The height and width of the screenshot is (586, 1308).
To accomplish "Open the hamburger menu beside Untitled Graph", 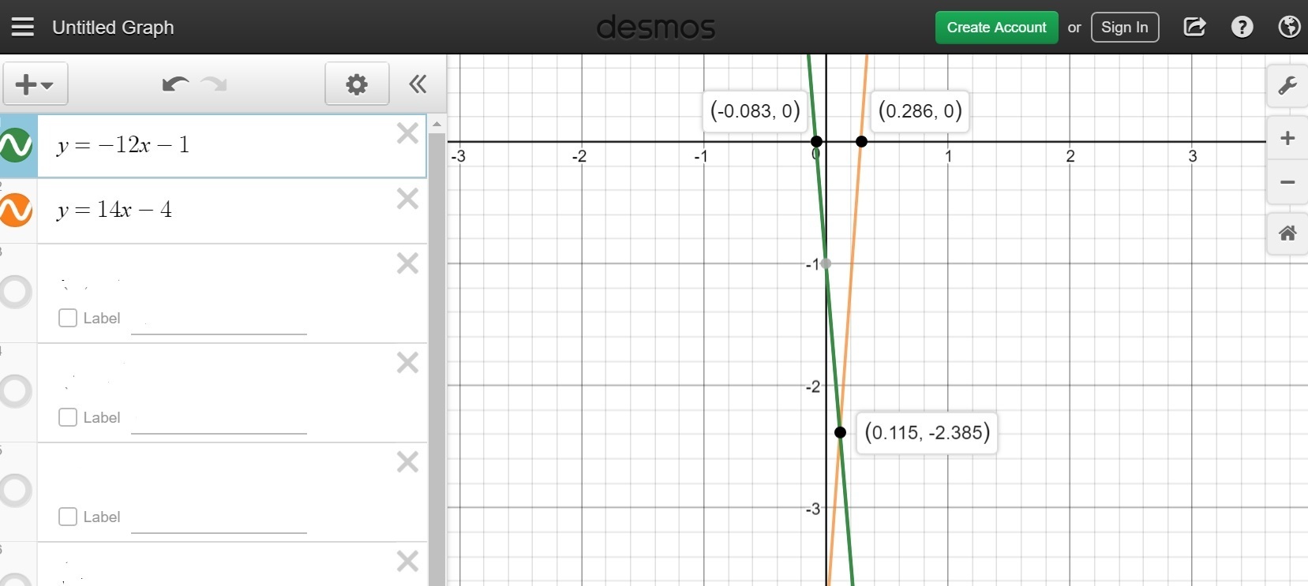I will click(23, 27).
